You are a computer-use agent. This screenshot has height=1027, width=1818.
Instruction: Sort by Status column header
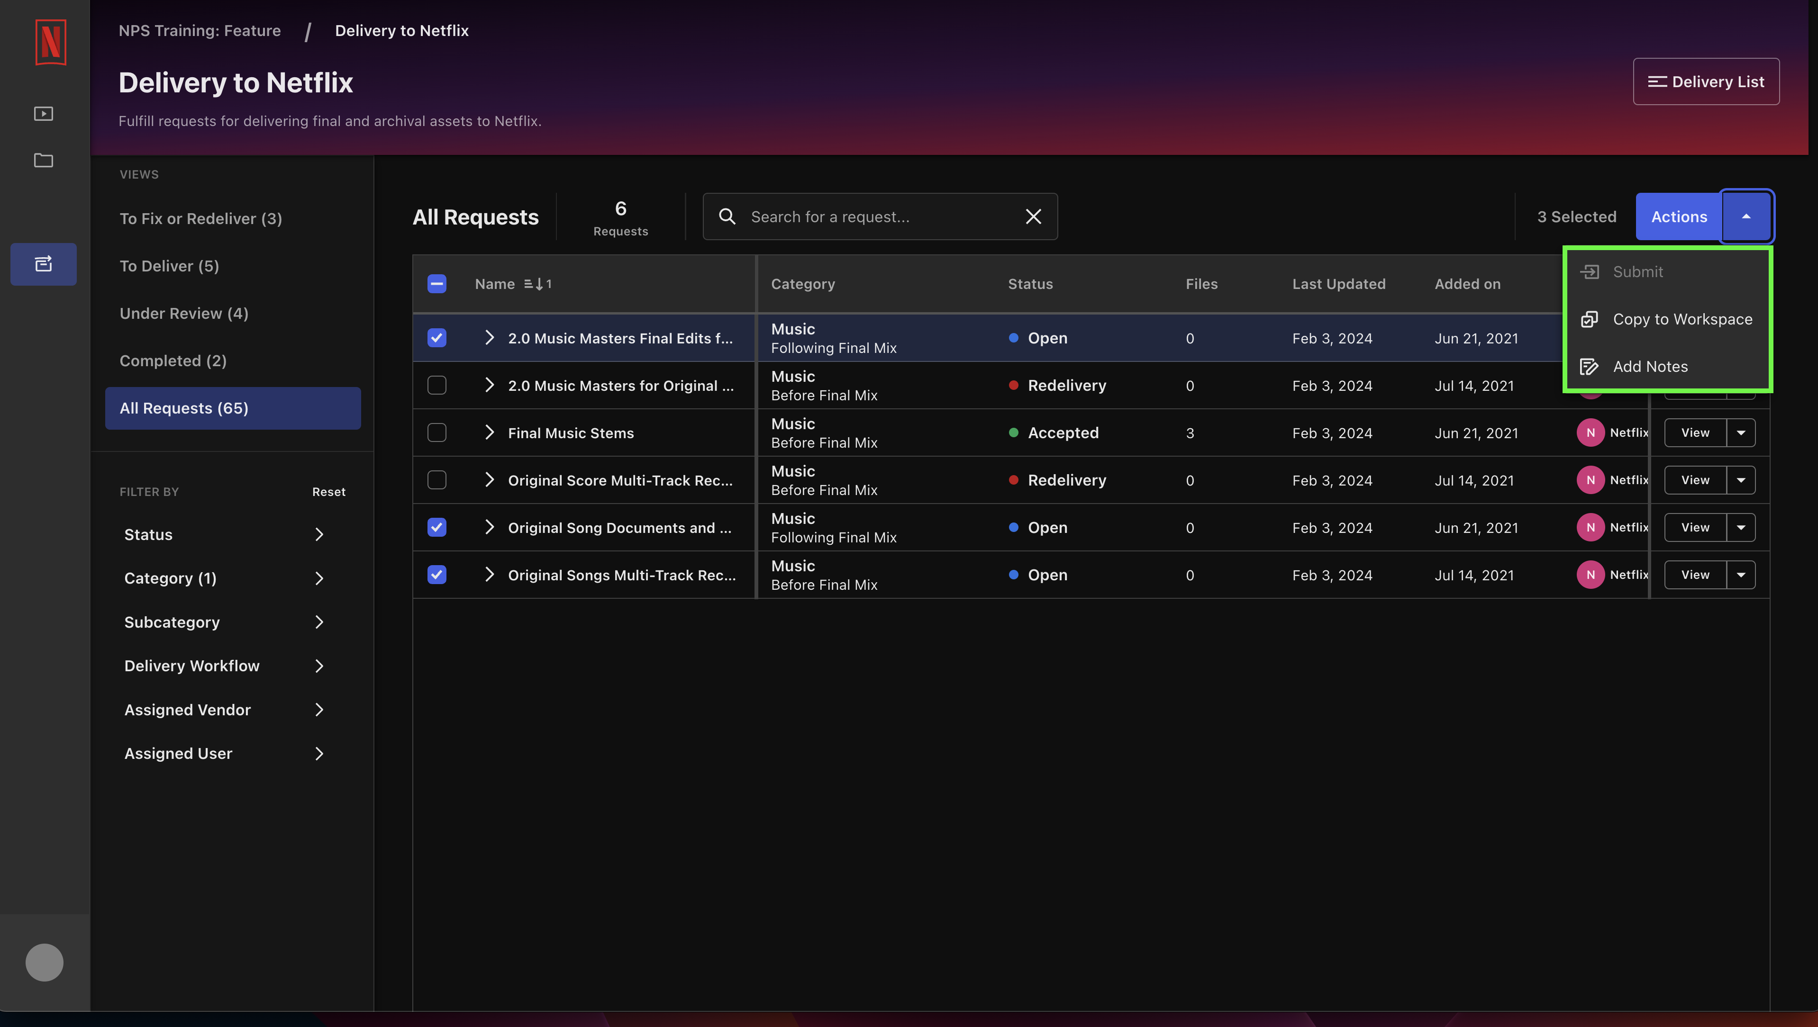click(x=1030, y=284)
